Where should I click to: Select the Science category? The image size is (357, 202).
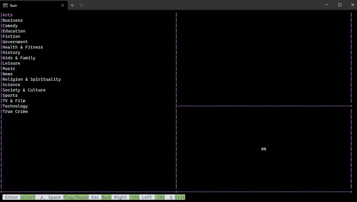(11, 85)
